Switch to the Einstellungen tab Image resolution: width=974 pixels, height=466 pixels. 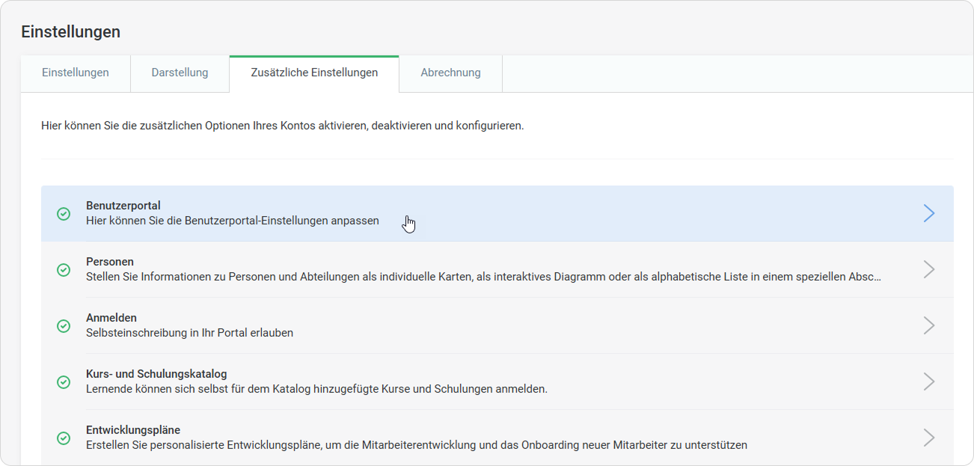[x=76, y=73]
